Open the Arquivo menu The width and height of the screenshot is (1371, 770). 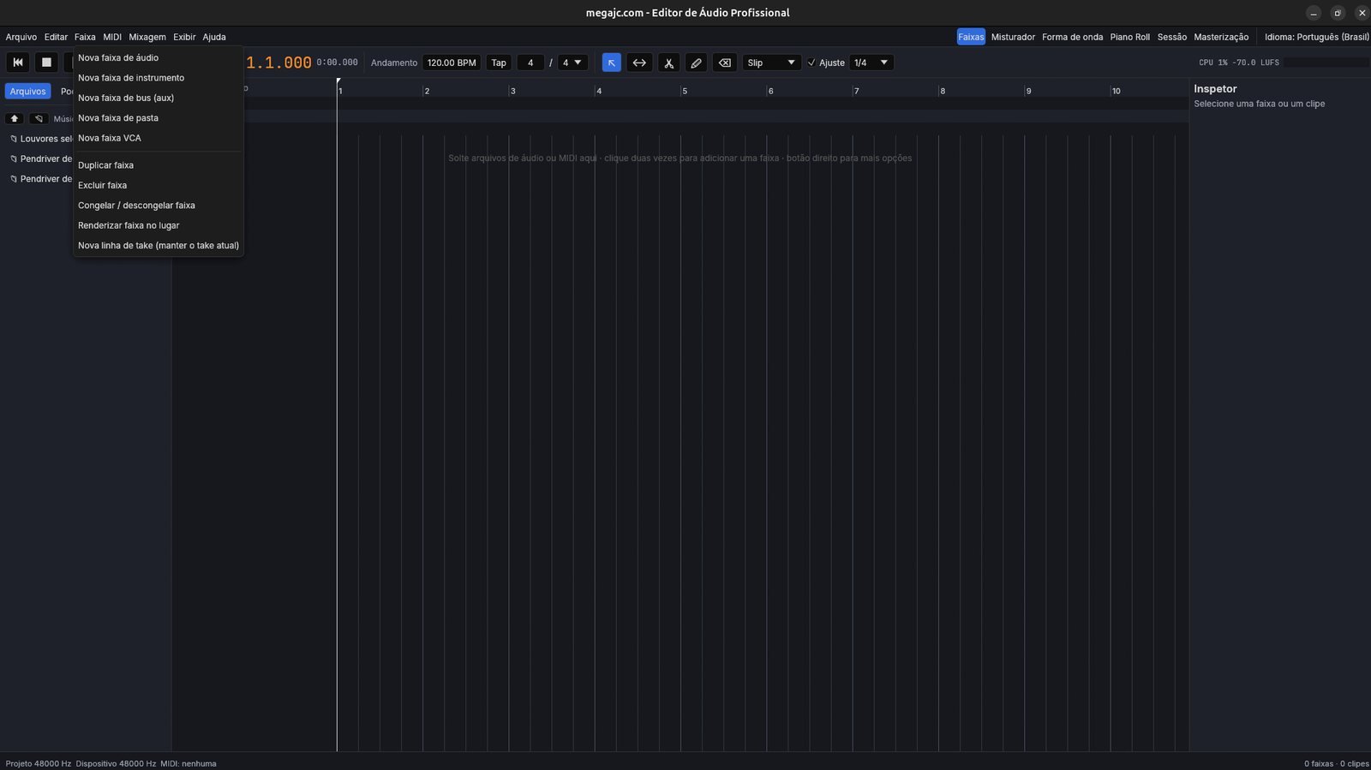(21, 37)
